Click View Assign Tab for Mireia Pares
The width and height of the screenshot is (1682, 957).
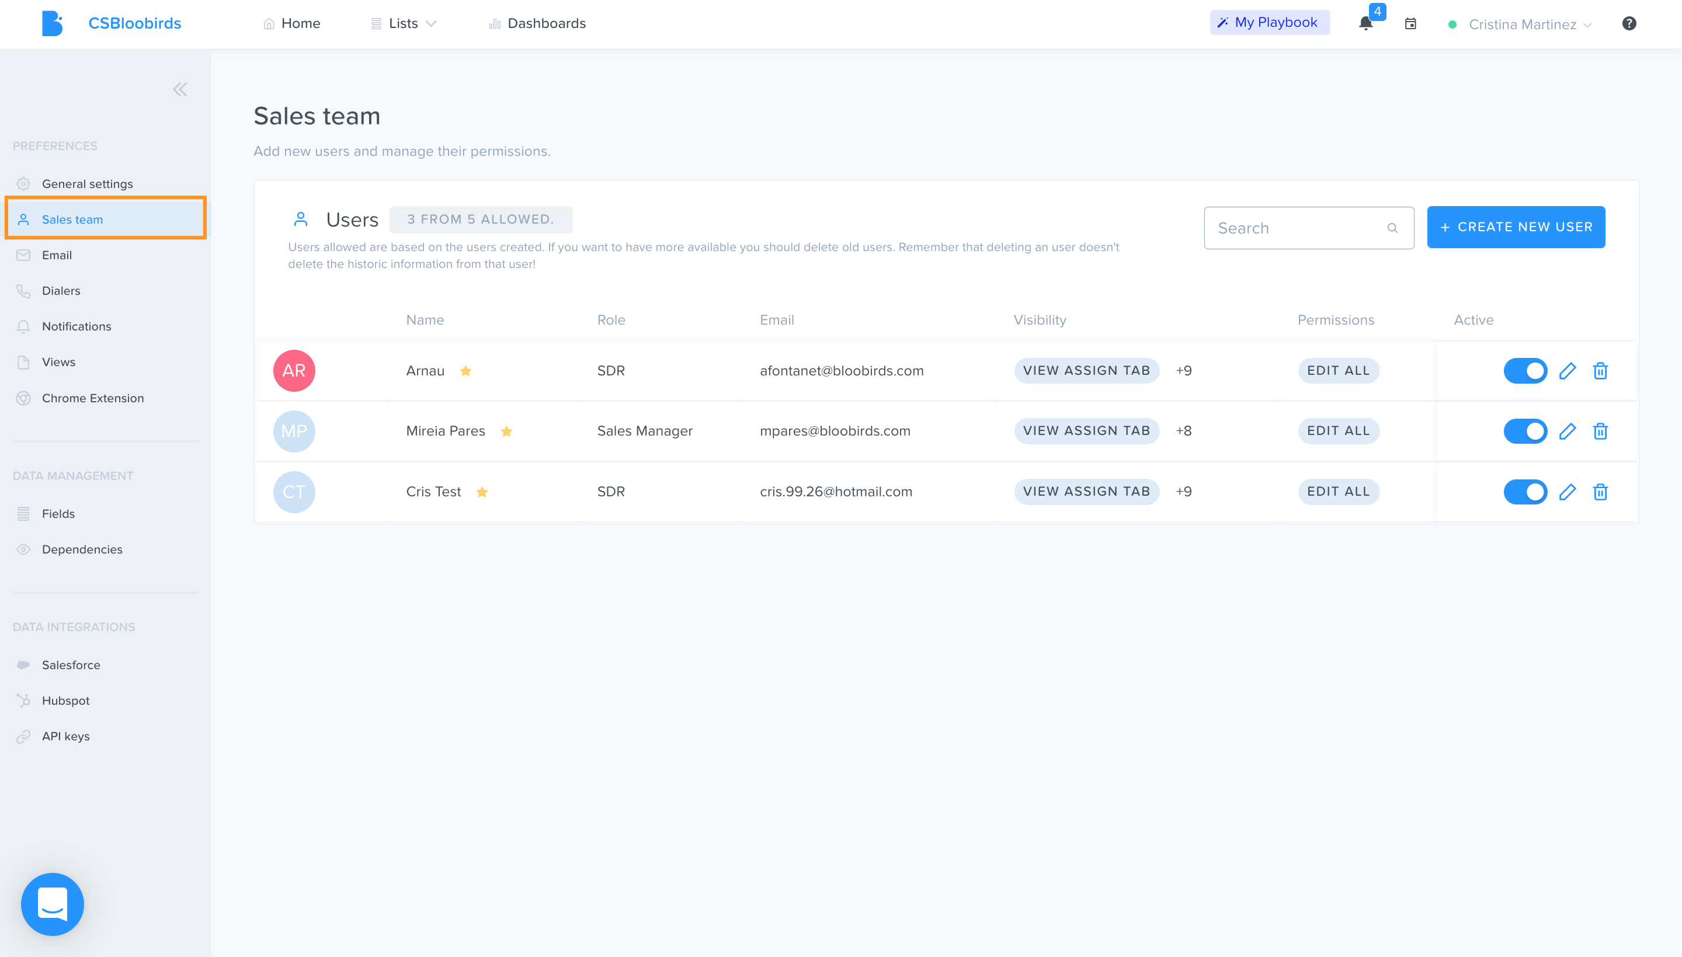click(1086, 431)
